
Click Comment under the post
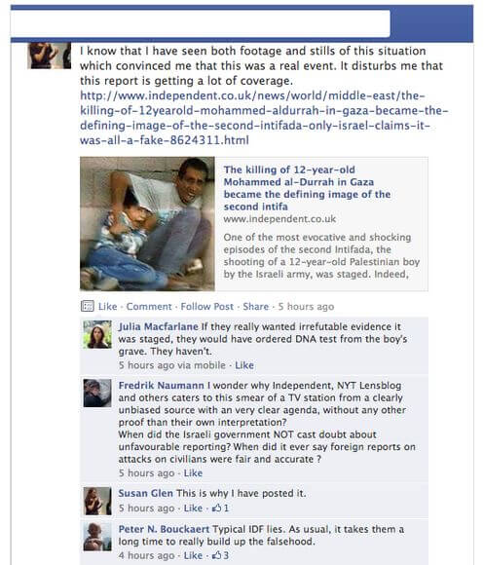tap(149, 306)
